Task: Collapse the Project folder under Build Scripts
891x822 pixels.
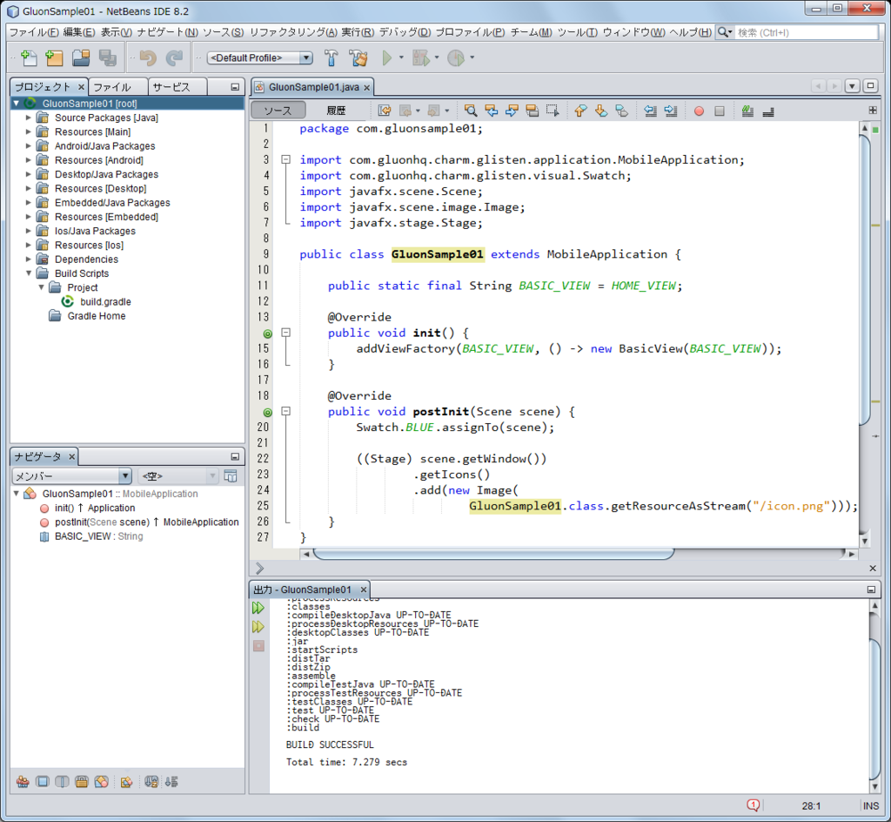Action: pos(41,287)
